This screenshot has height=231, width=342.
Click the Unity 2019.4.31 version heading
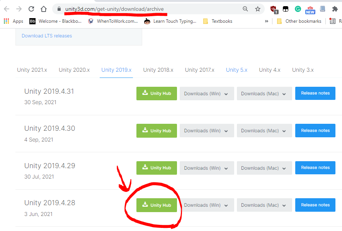[49, 91]
